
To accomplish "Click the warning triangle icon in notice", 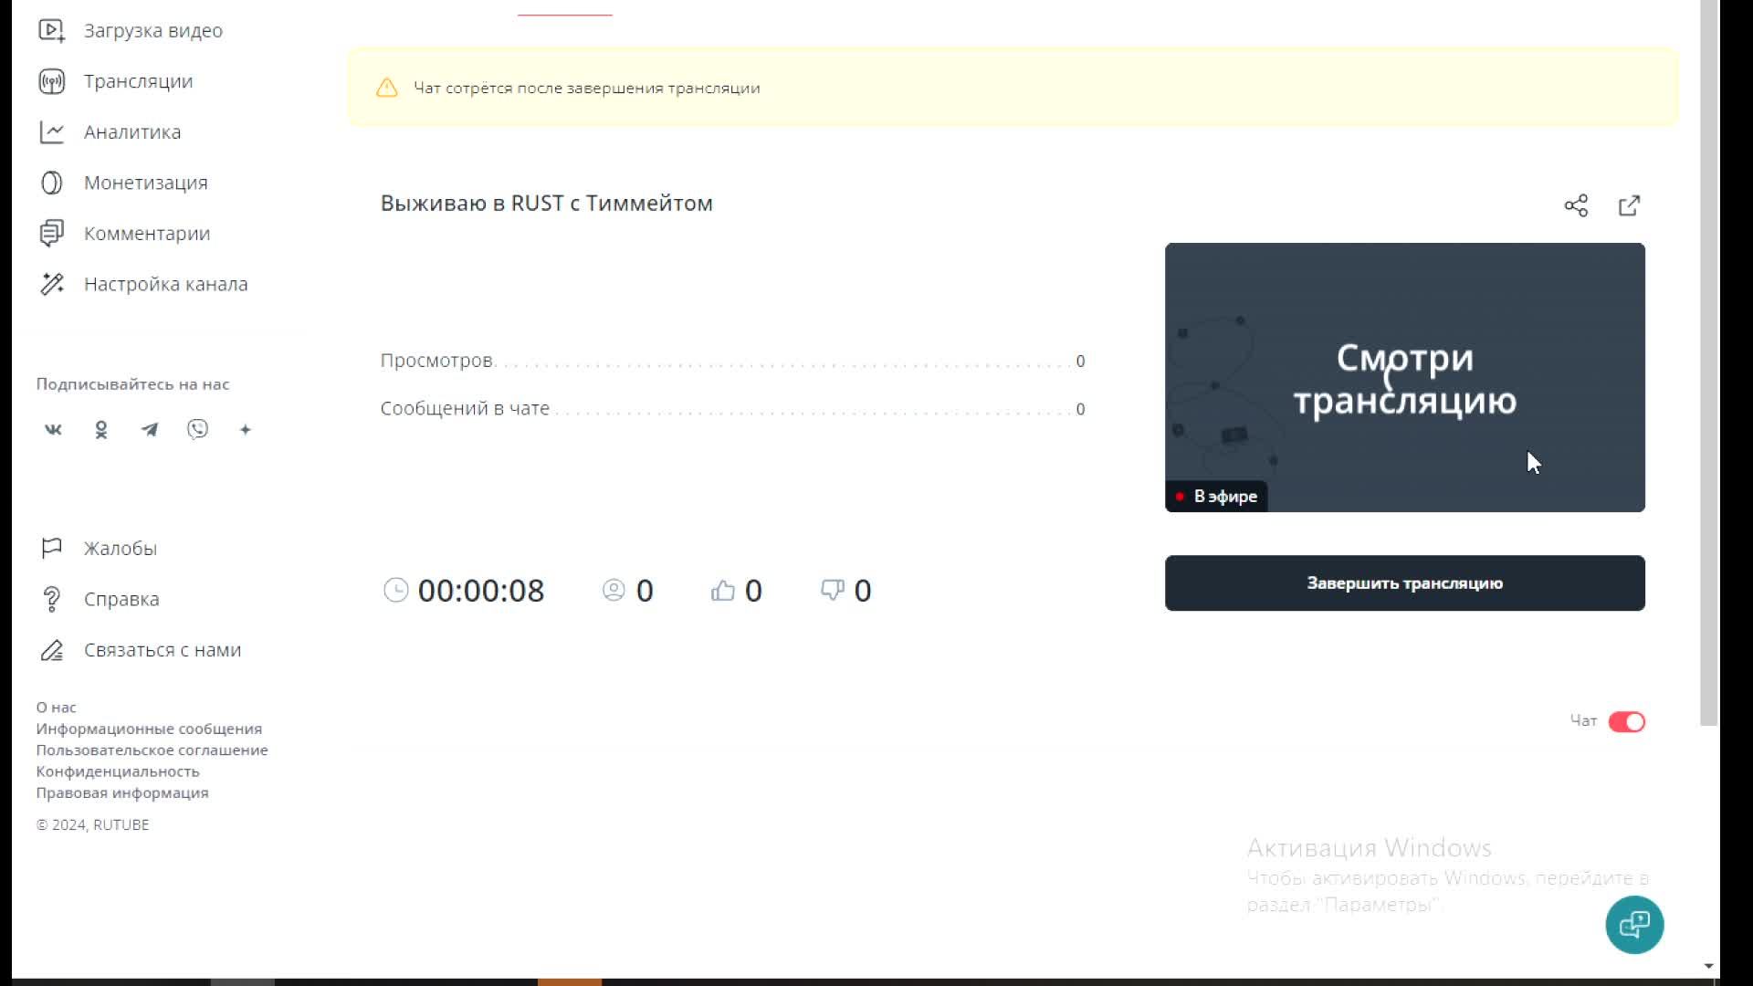I will (x=387, y=88).
